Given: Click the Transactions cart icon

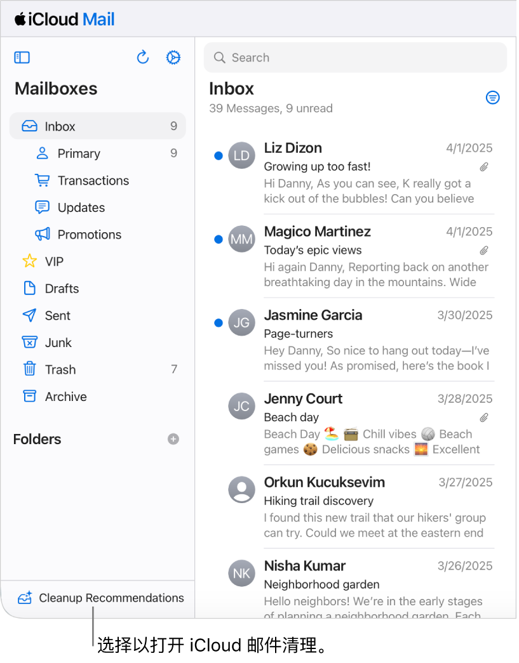Looking at the screenshot, I should [x=43, y=180].
